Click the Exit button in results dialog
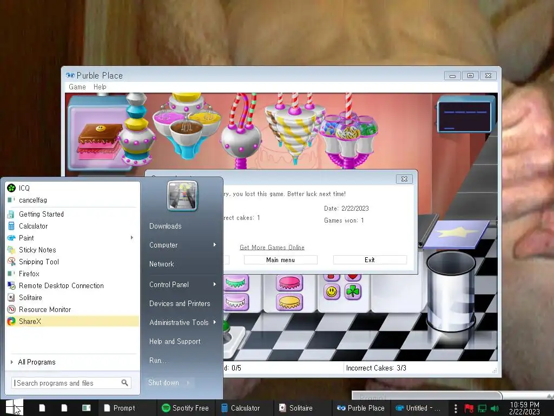 click(370, 260)
